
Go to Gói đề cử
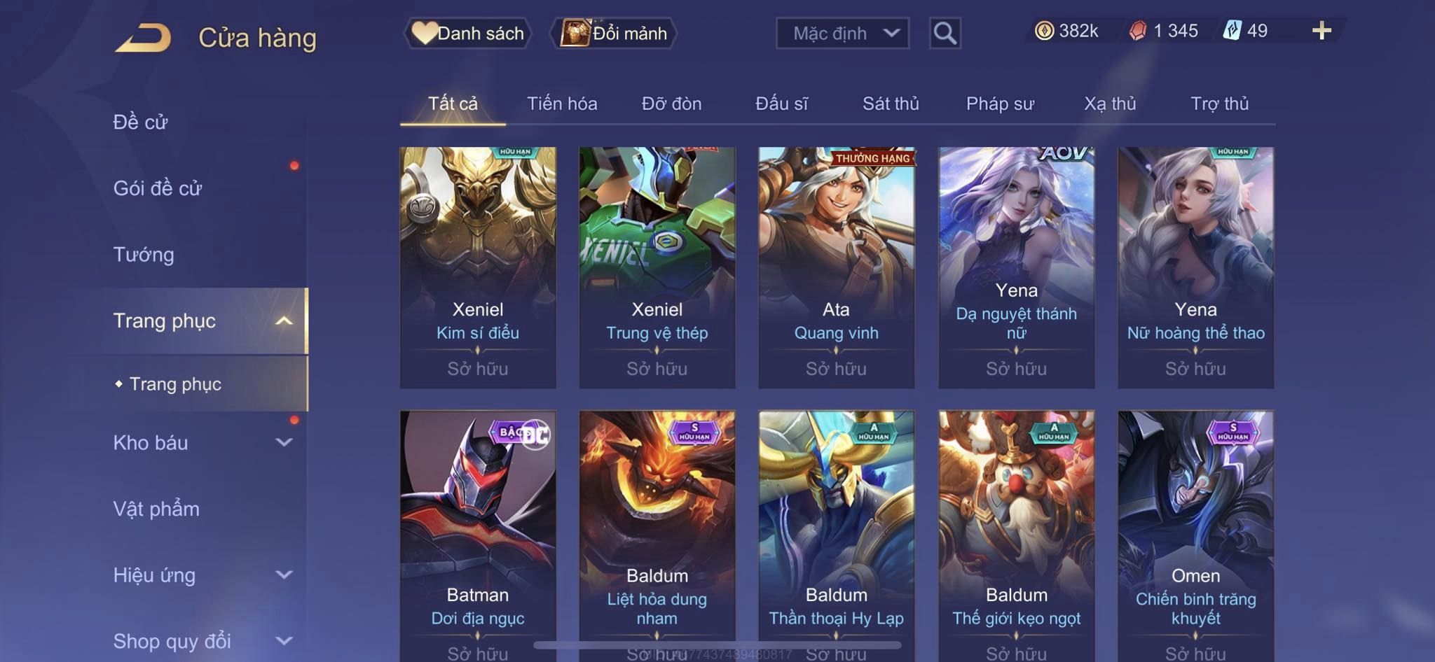158,188
